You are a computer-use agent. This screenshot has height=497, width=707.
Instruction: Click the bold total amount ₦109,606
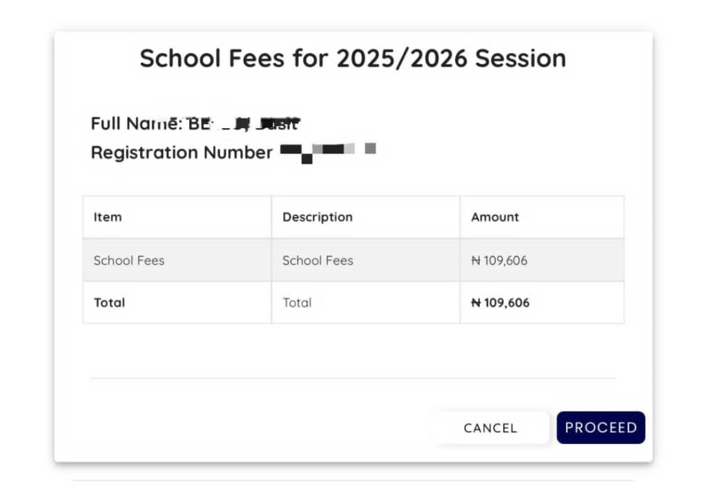(501, 303)
